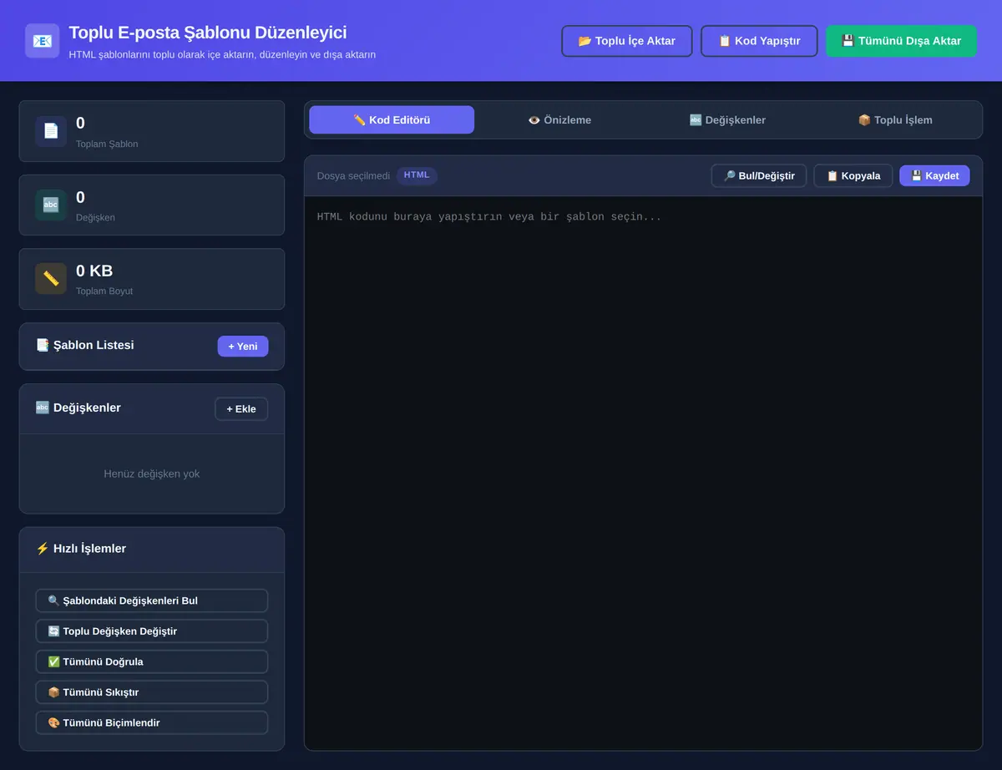Screen dimensions: 1002x770
Task: Open Bul/Değiştir find and replace
Action: click(x=759, y=175)
